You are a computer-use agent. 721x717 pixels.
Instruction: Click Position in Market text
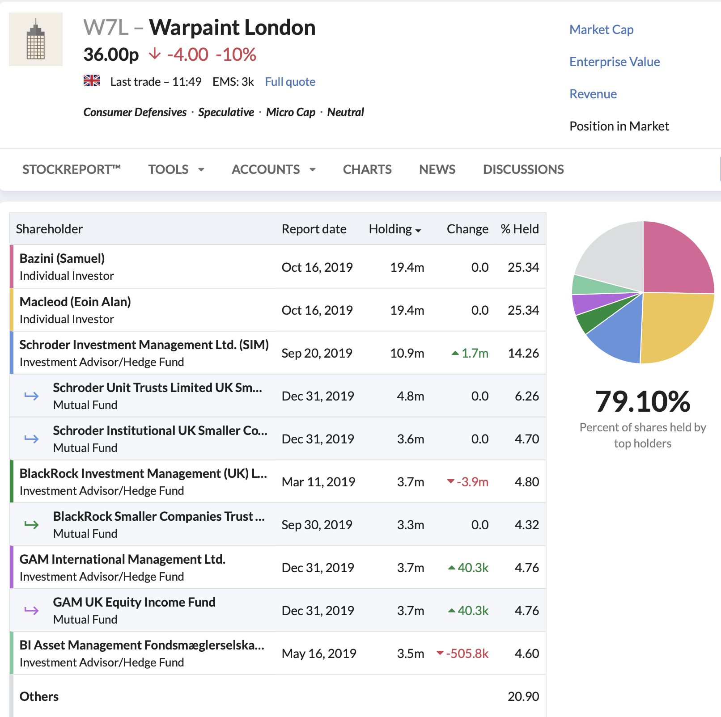[619, 126]
